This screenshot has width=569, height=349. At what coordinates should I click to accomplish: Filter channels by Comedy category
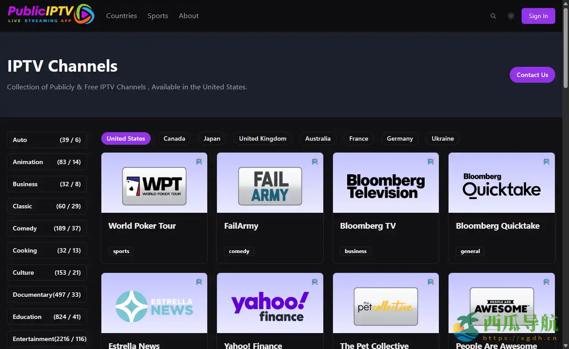tap(46, 228)
